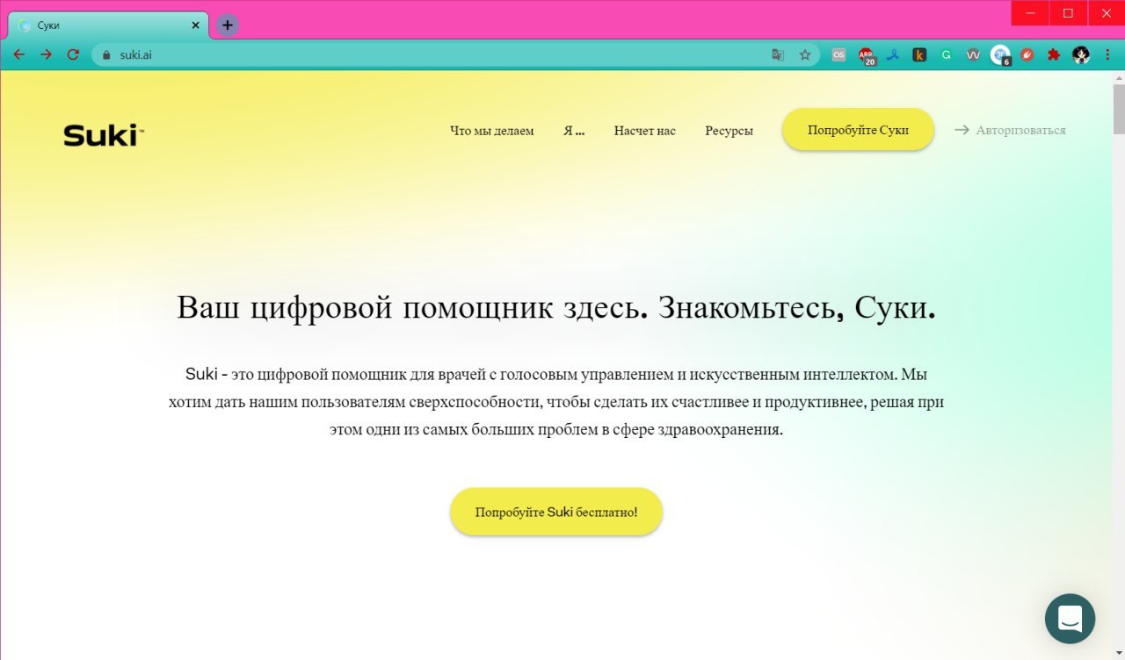Viewport: 1125px width, 660px height.
Task: Open Ресурсы menu
Action: click(729, 131)
